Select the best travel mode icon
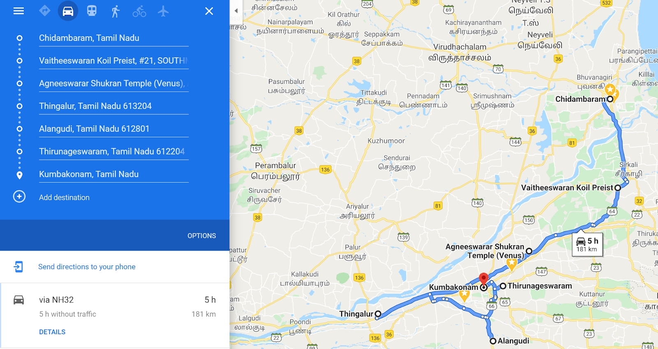This screenshot has width=658, height=349. [x=44, y=11]
